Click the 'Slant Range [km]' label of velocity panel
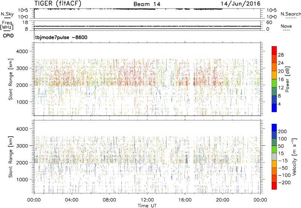 11,157
